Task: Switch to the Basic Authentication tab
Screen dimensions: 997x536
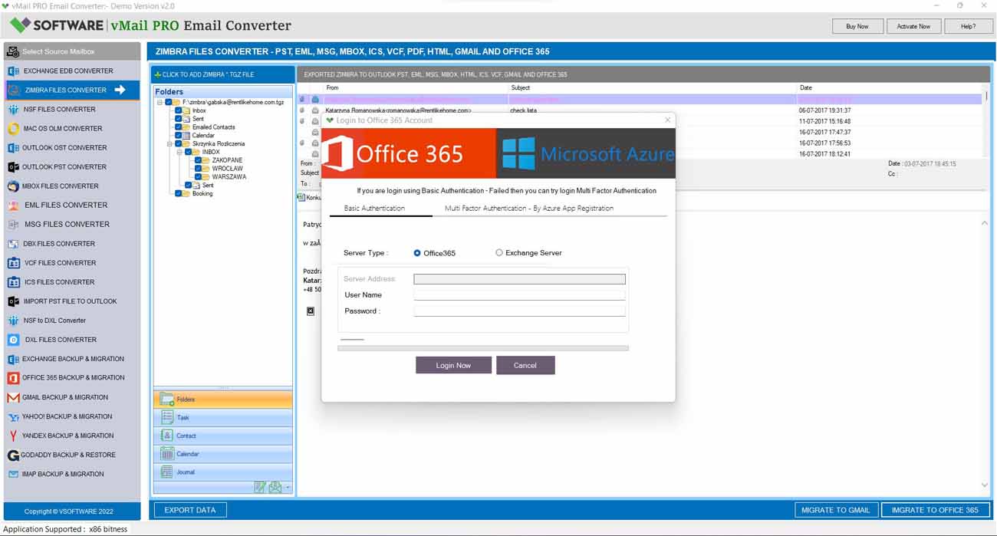Action: (374, 208)
